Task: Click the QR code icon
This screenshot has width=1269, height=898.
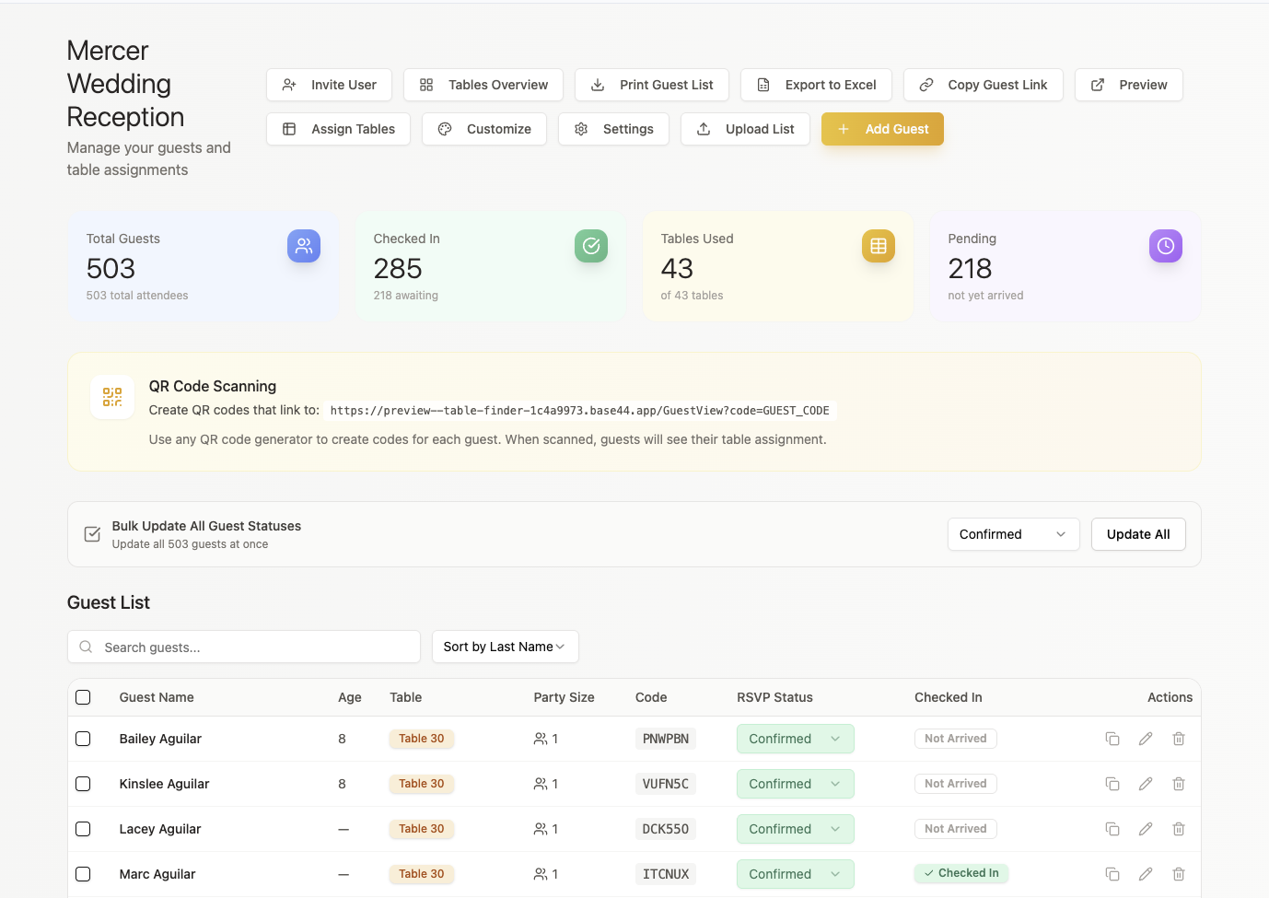Action: point(112,397)
